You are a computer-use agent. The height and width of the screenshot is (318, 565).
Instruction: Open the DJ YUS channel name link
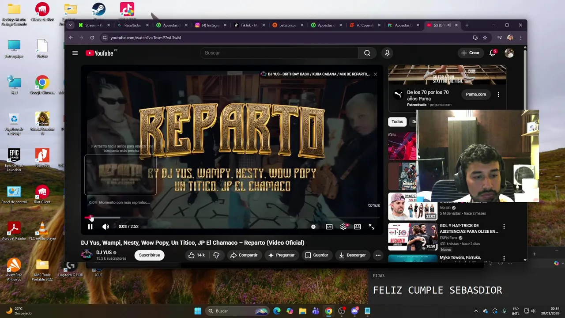coord(104,253)
